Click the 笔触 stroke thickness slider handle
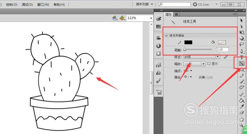Screen dimensions: 247x134 point(185,50)
